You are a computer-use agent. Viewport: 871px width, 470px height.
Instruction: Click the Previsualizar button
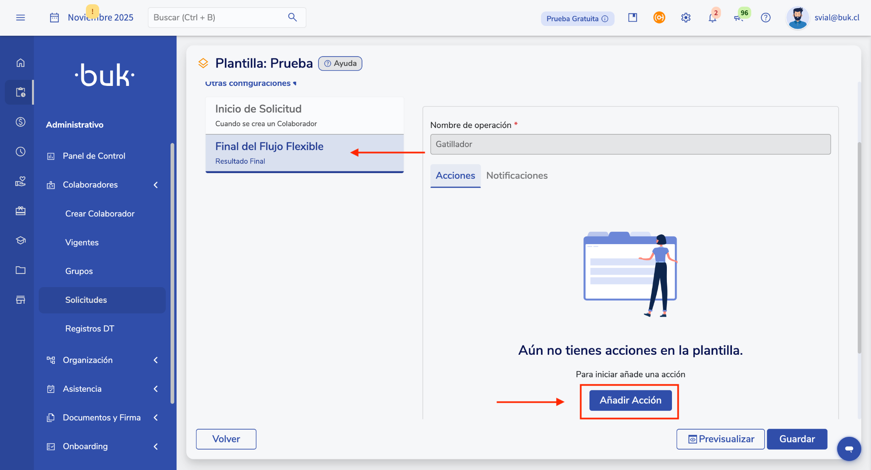tap(720, 439)
